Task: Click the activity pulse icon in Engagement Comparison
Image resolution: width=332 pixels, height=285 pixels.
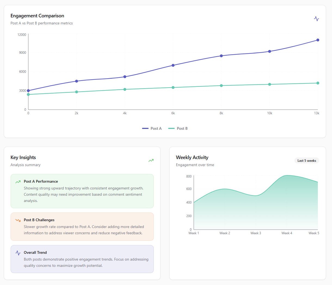Action: pyautogui.click(x=316, y=19)
